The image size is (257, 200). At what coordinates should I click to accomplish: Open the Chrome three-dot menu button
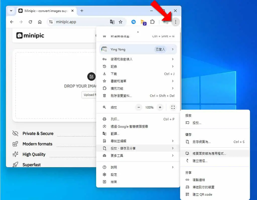[x=175, y=22]
